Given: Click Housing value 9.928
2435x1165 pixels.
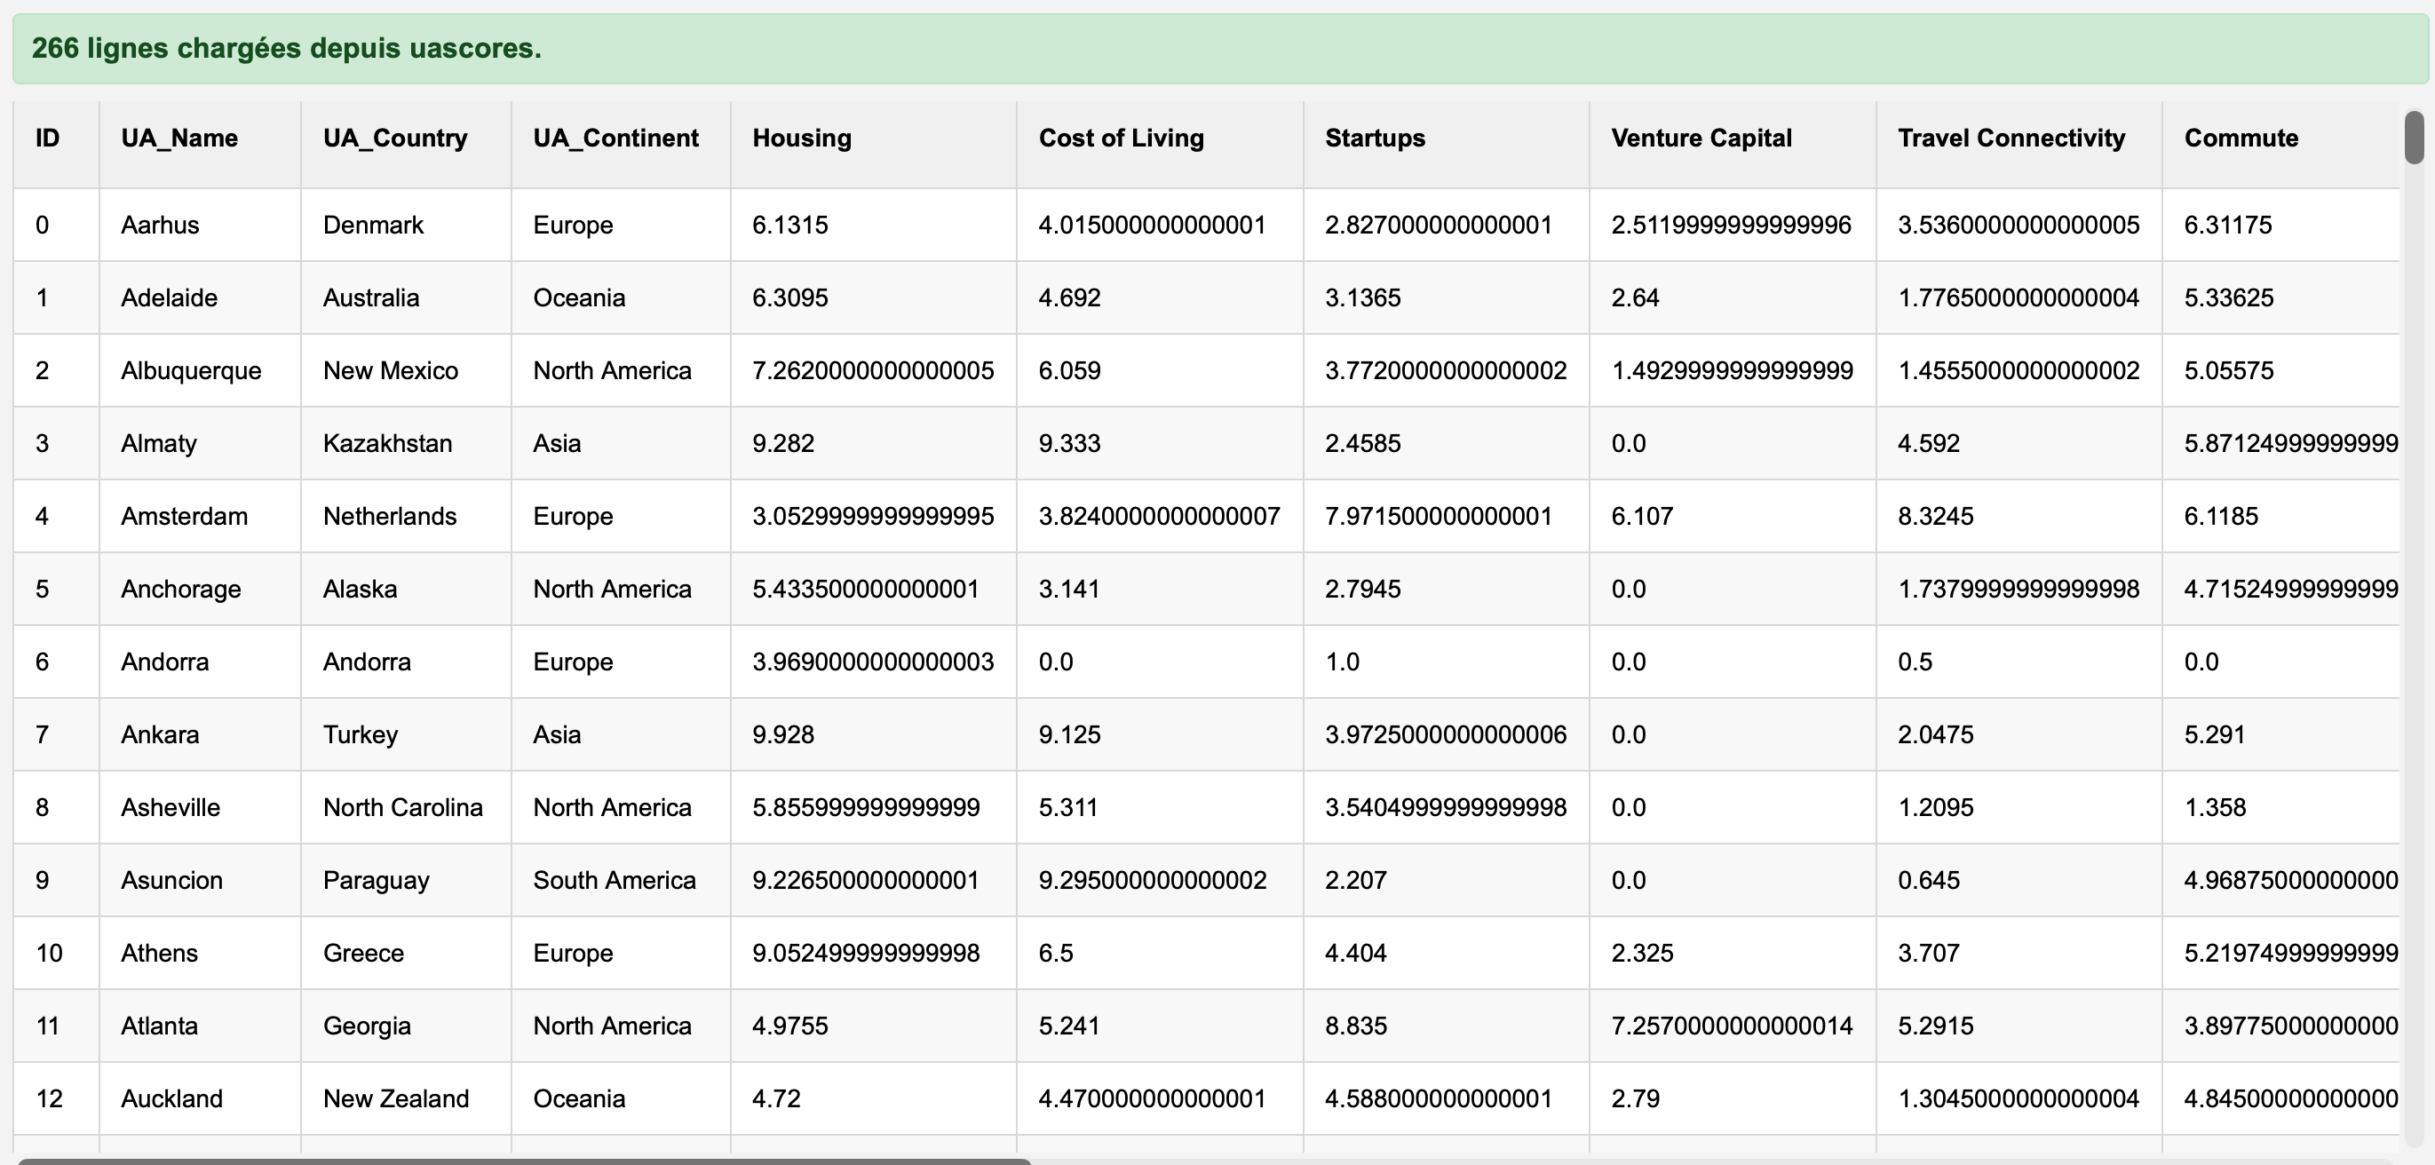Looking at the screenshot, I should [x=874, y=734].
